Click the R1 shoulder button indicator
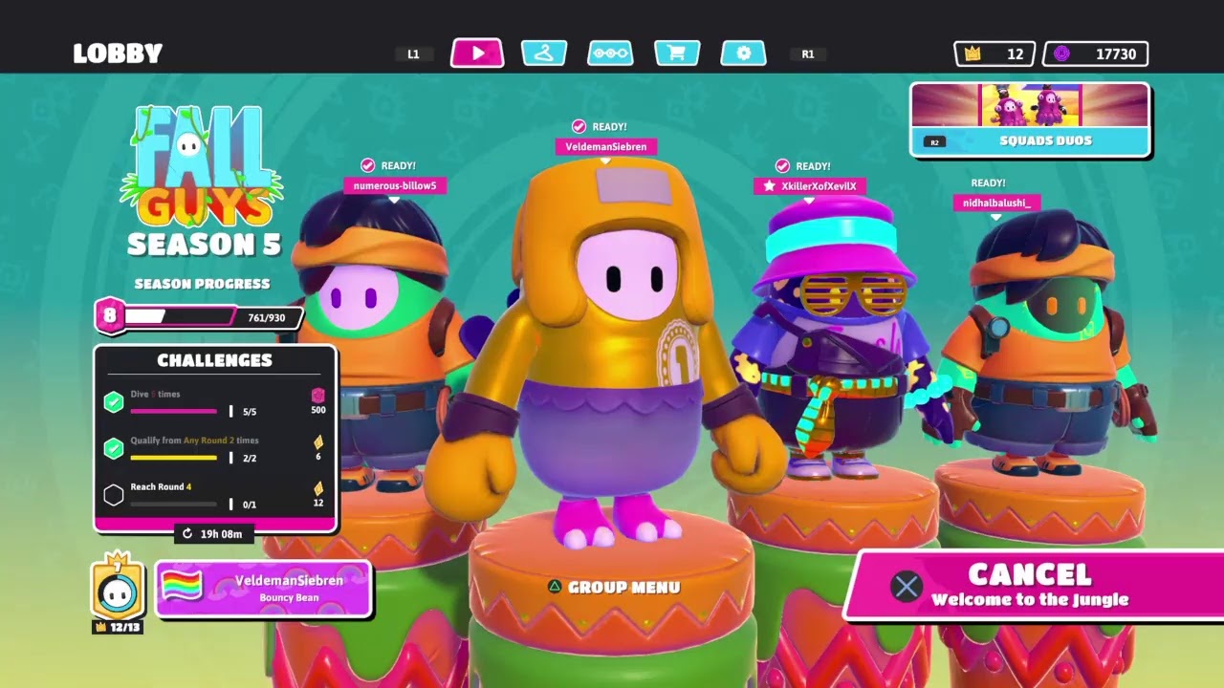This screenshot has height=688, width=1224. [808, 54]
